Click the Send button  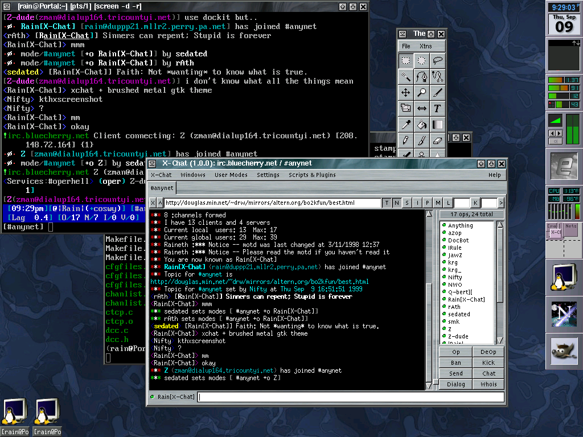pos(456,373)
